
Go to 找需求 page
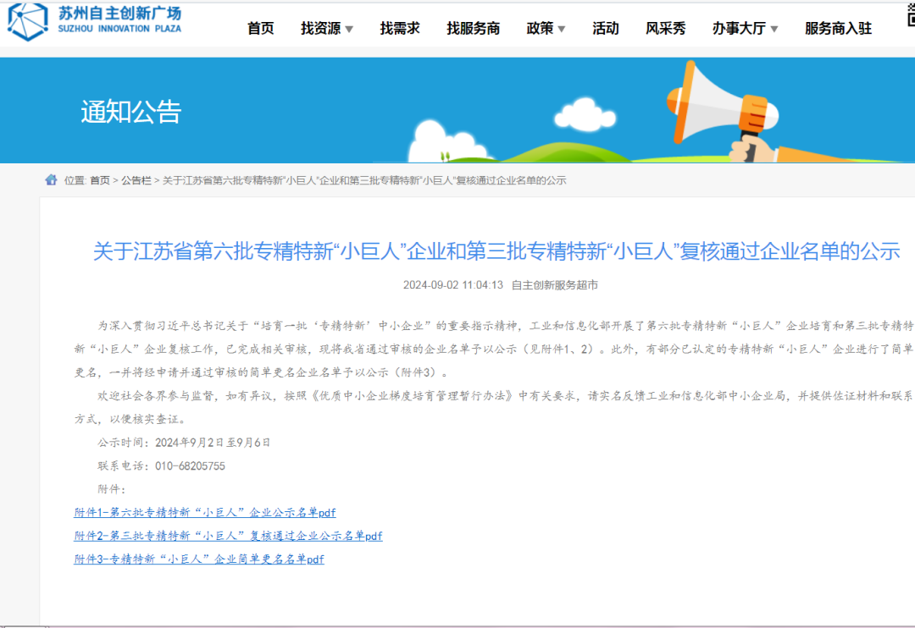point(400,28)
